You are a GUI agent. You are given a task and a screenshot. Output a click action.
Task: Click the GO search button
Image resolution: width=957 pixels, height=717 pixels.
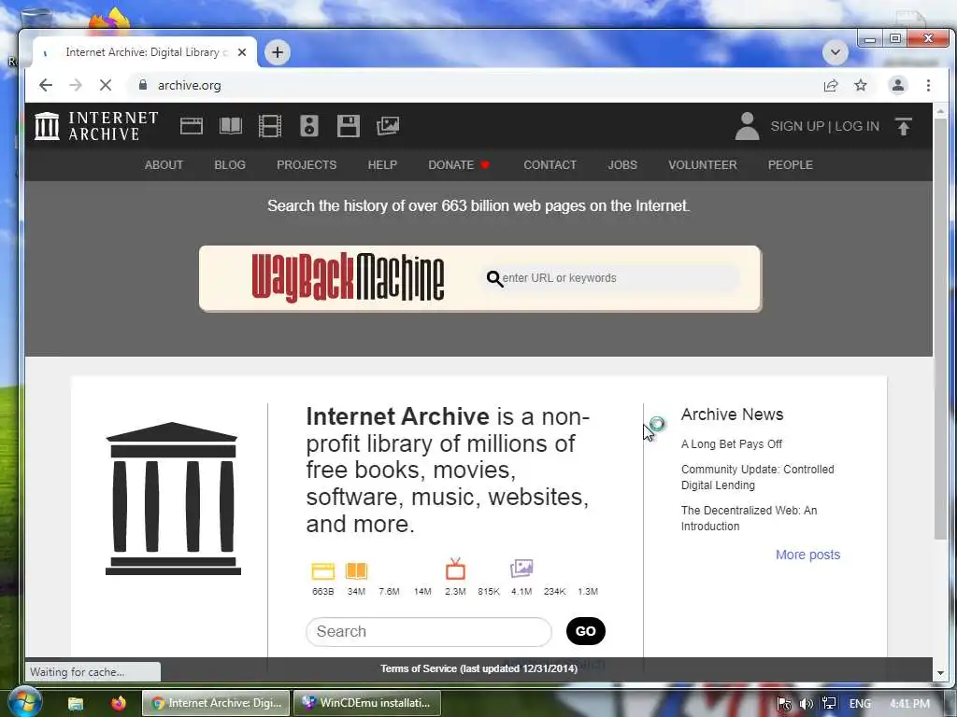click(x=586, y=631)
